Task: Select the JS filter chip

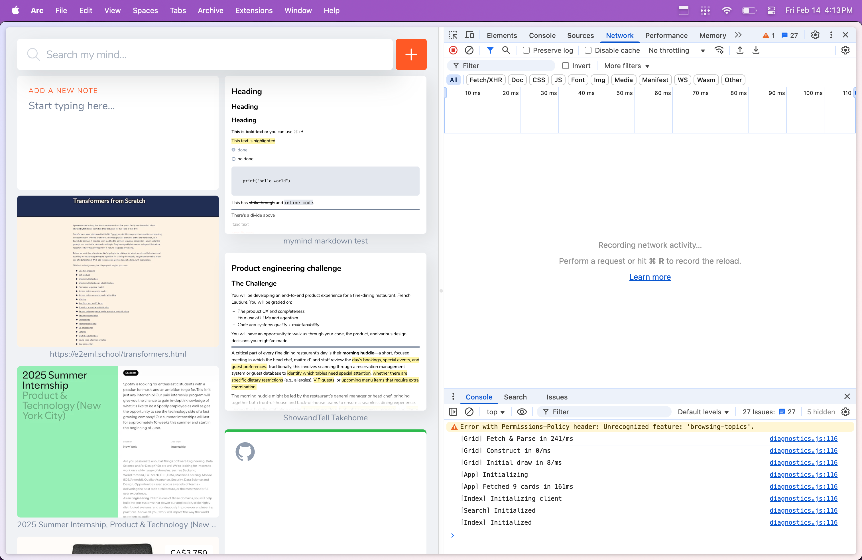Action: click(x=558, y=80)
